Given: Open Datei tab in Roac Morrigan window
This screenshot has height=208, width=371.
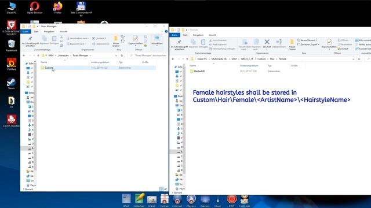Looking at the screenshot, I should pyautogui.click(x=26, y=31).
